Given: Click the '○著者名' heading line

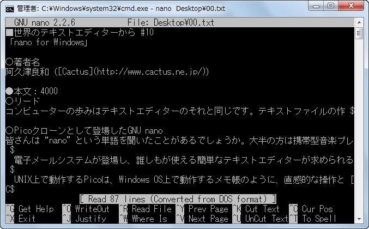Looking at the screenshot, I should coord(23,62).
